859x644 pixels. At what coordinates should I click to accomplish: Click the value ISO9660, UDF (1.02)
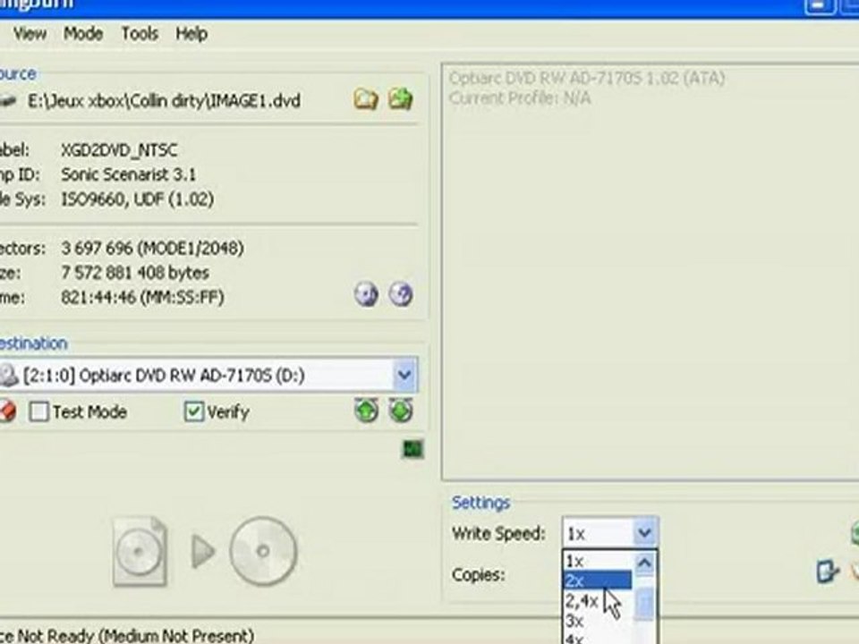(138, 199)
